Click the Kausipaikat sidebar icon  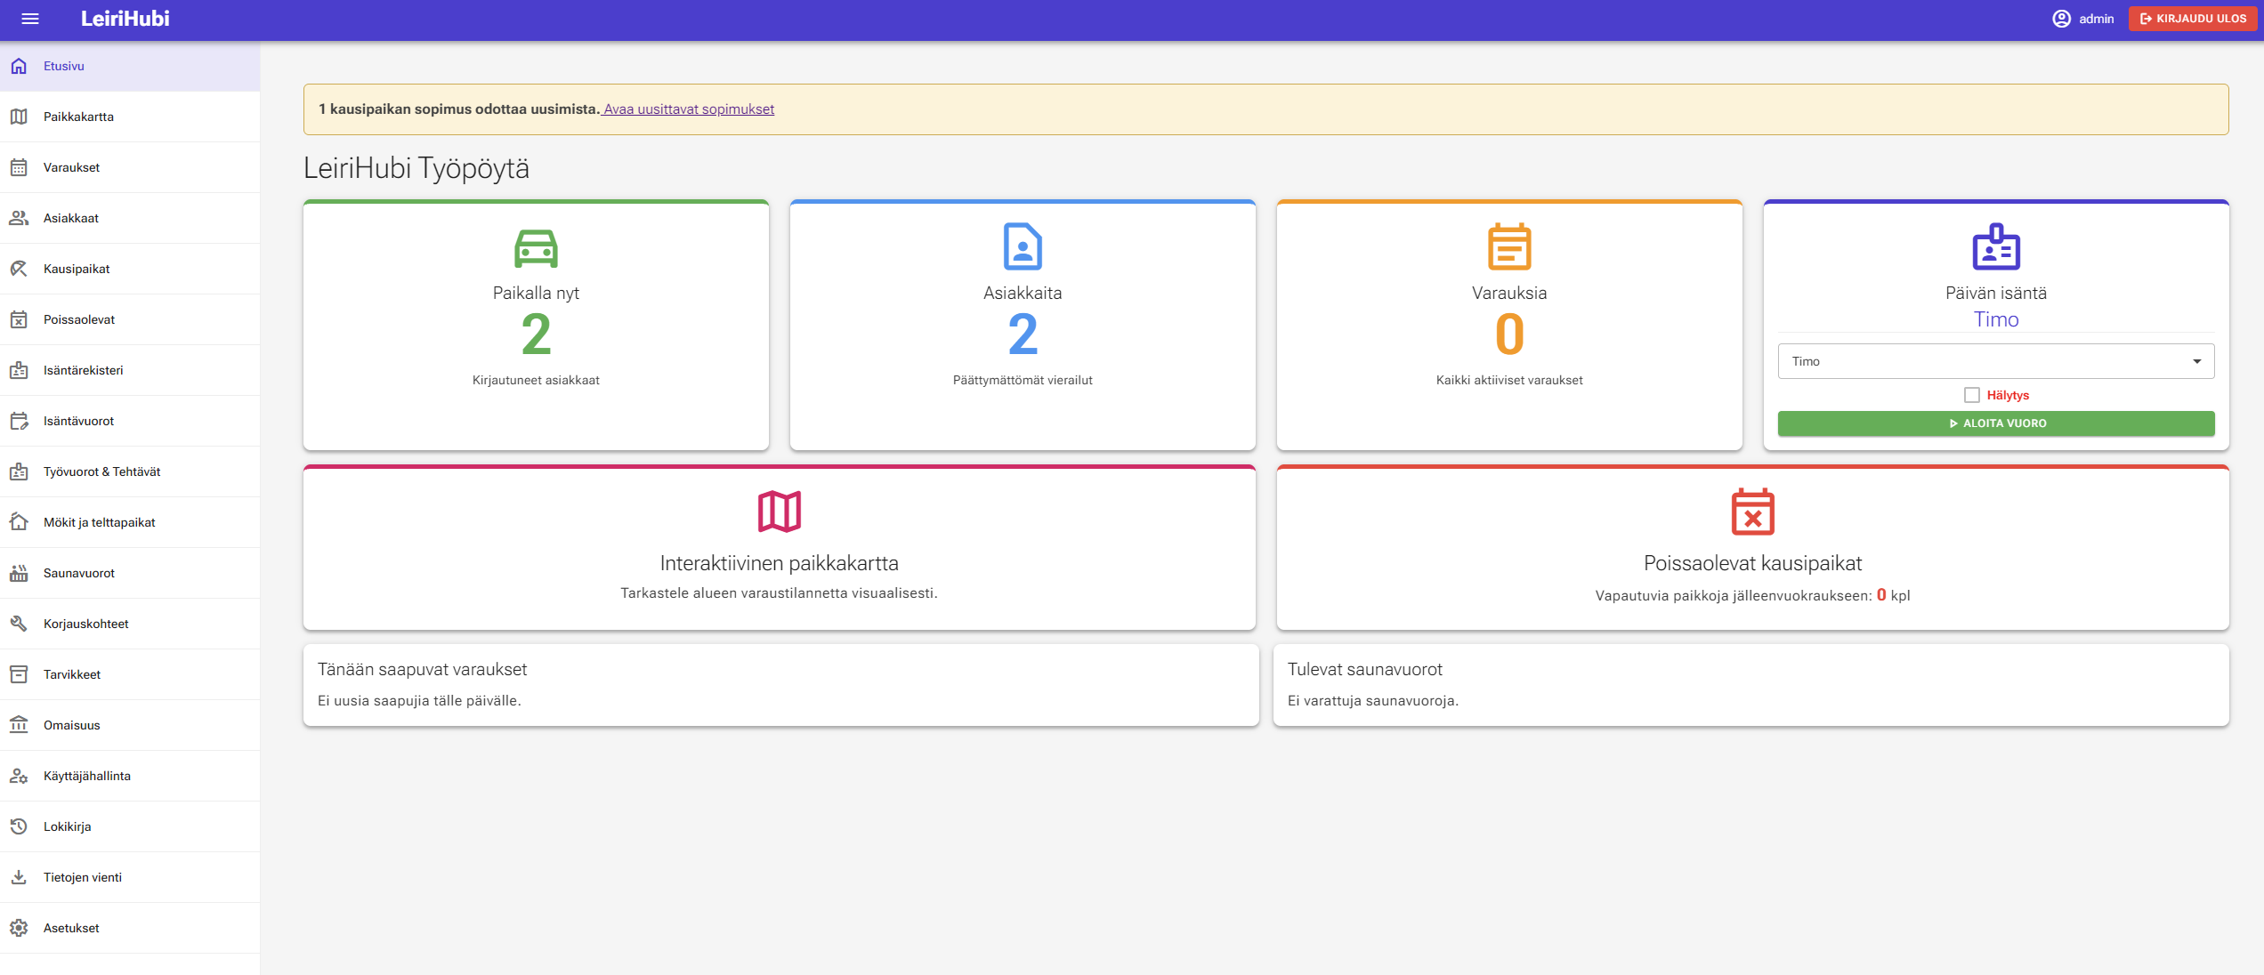(19, 269)
